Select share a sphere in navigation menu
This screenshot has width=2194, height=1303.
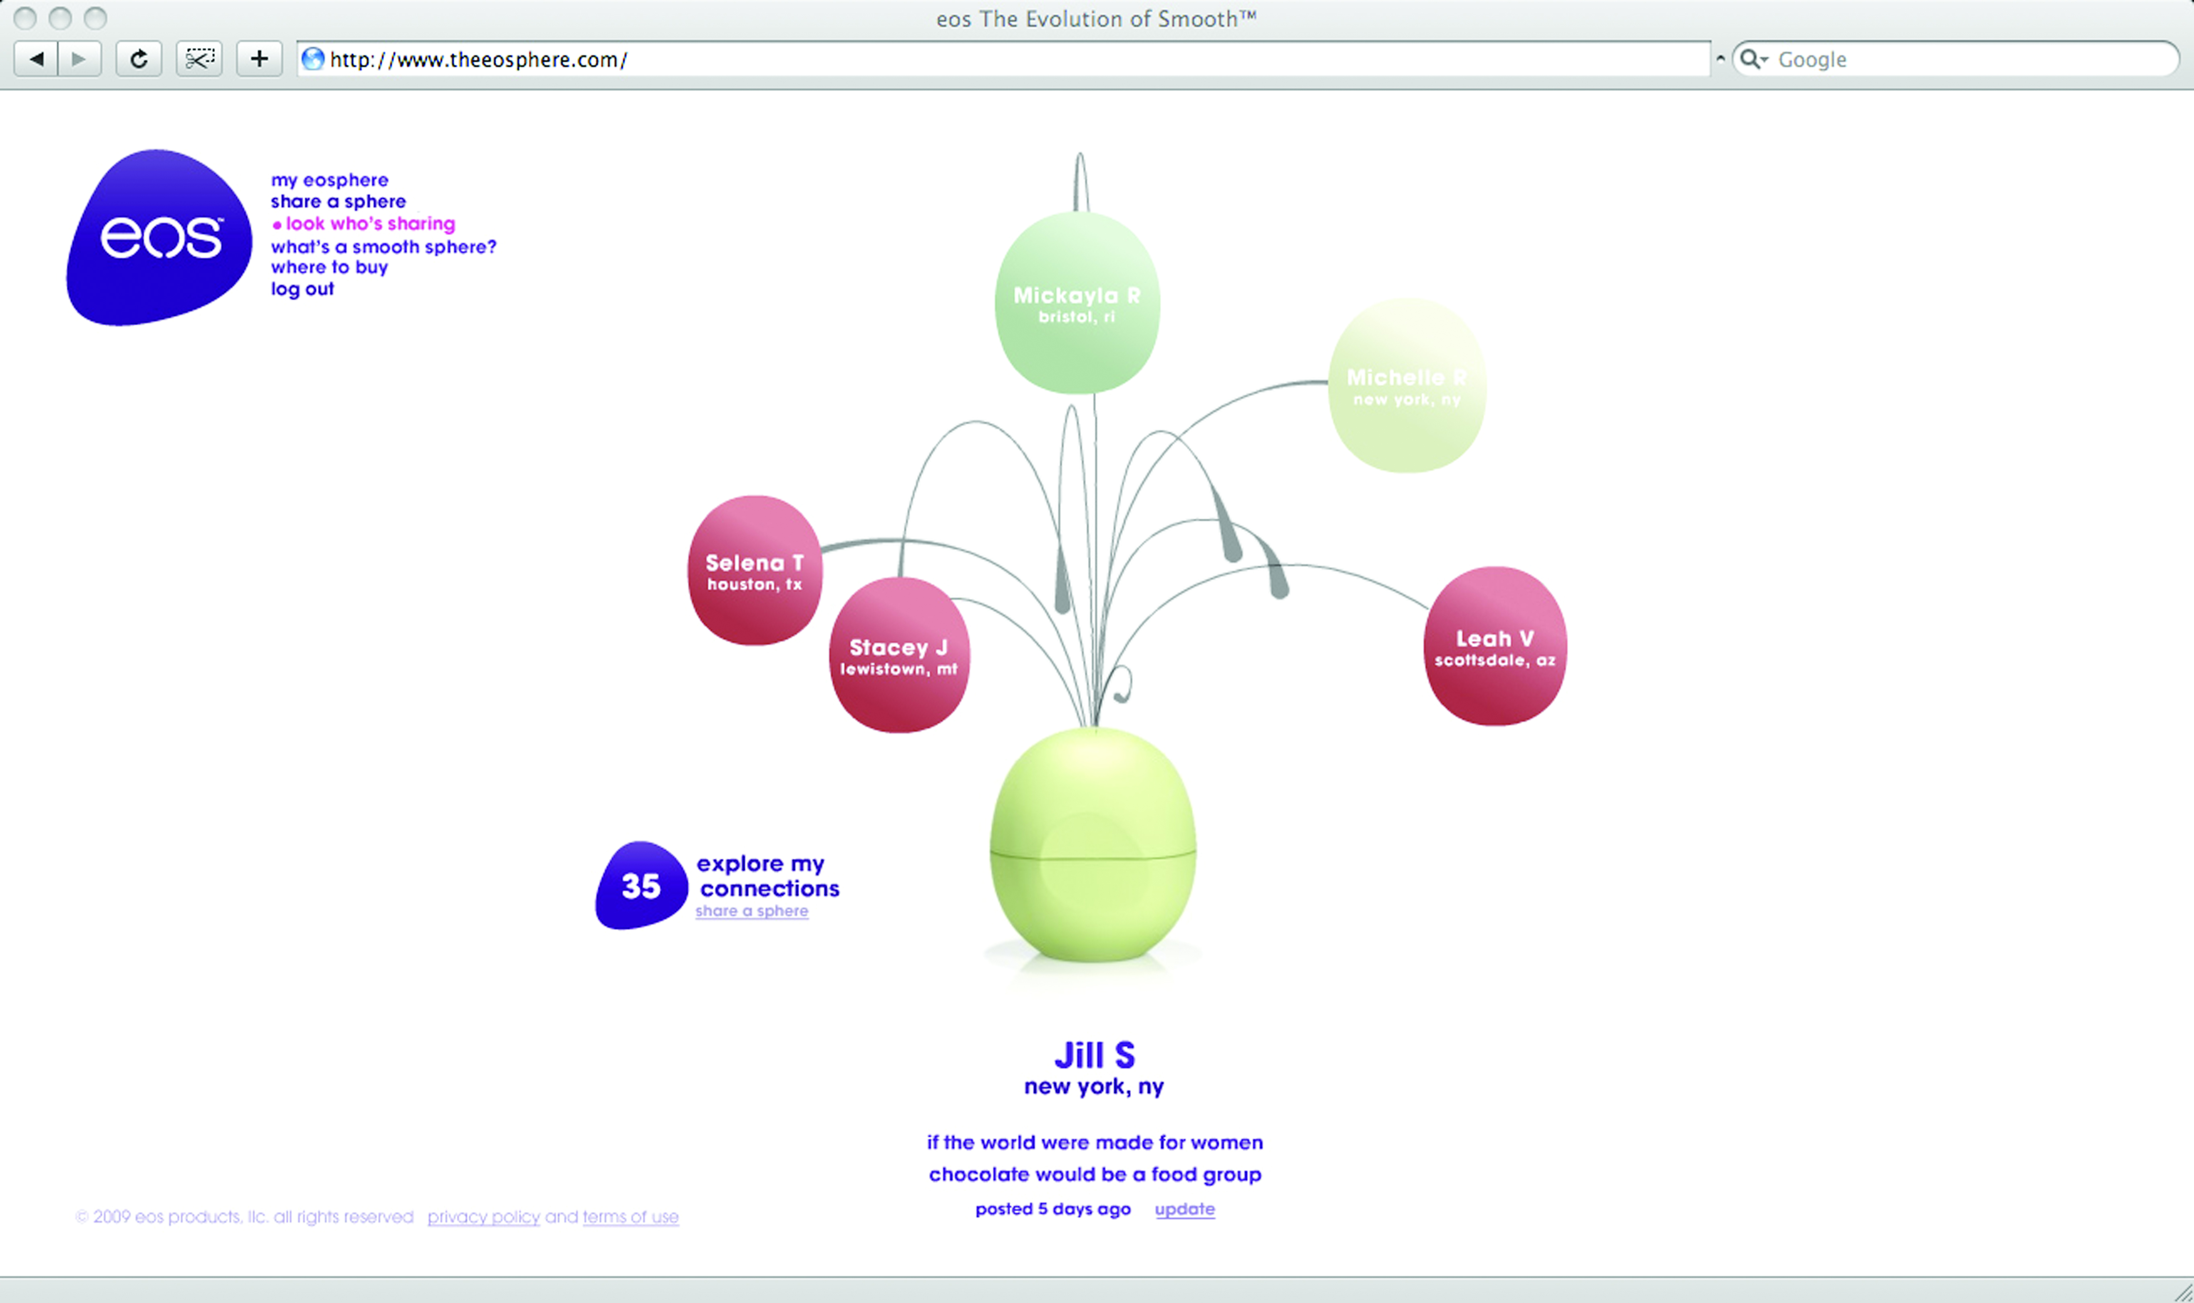tap(338, 202)
